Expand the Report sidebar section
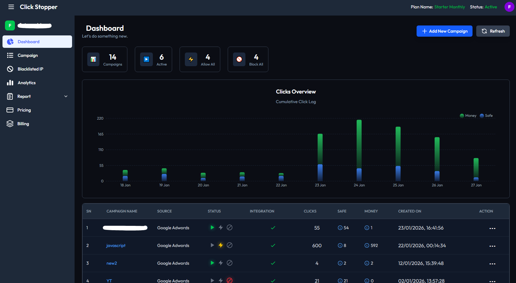 66,96
